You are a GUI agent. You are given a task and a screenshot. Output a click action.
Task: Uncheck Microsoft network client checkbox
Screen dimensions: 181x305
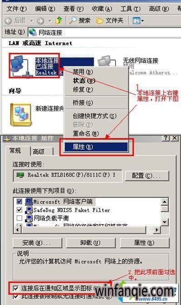tap(19, 202)
